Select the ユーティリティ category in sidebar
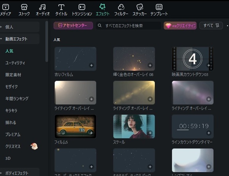Screen dimensions: 229x176 (x=15, y=63)
